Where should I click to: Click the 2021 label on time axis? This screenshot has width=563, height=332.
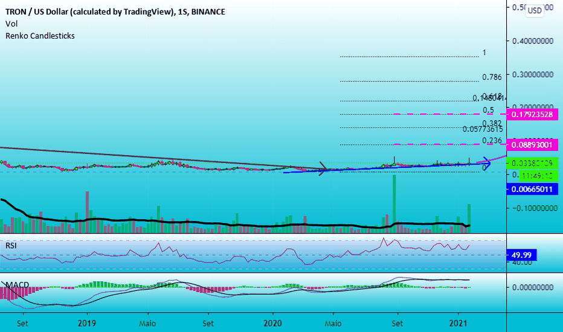tap(458, 324)
